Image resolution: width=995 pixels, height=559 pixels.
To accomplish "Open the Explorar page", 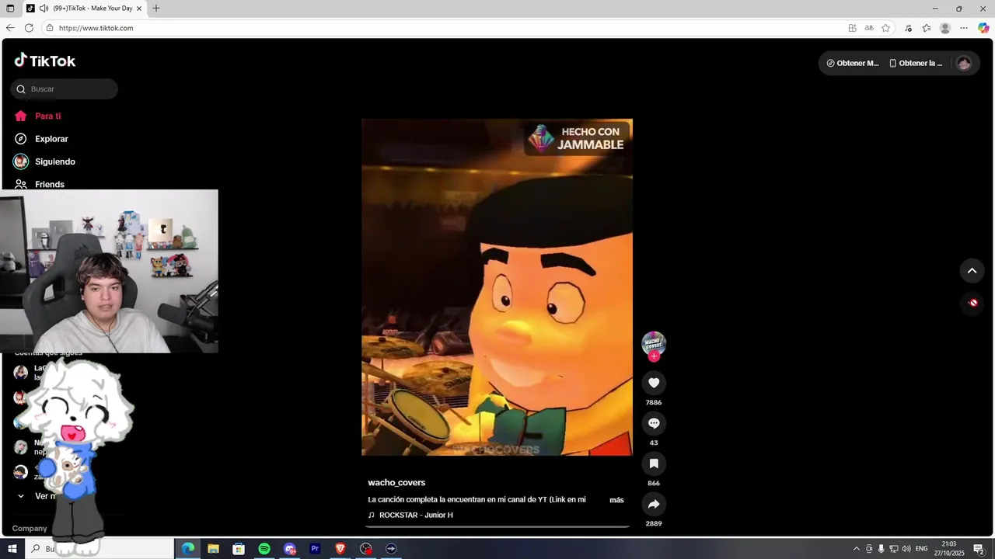I will 42,139.
